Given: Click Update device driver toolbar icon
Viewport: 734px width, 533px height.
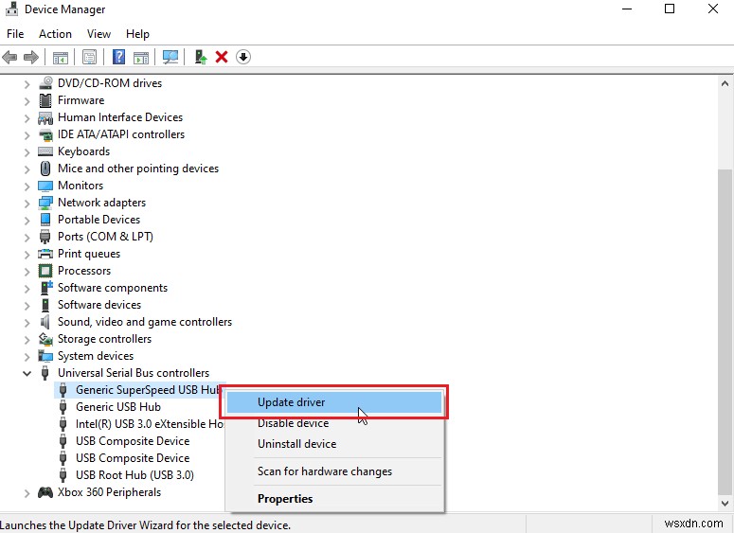Looking at the screenshot, I should point(201,57).
